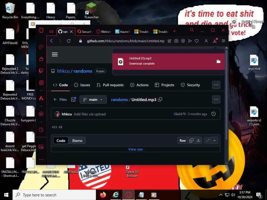Open commit 29a3479 link
The width and height of the screenshot is (267, 200).
click(x=179, y=114)
